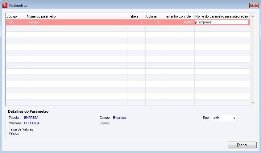Click the Empresa value beside the Campo label
This screenshot has height=153, width=261.
119,118
